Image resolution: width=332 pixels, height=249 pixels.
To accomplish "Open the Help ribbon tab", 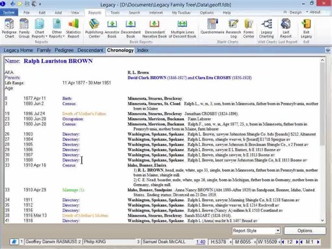I will (x=227, y=13).
